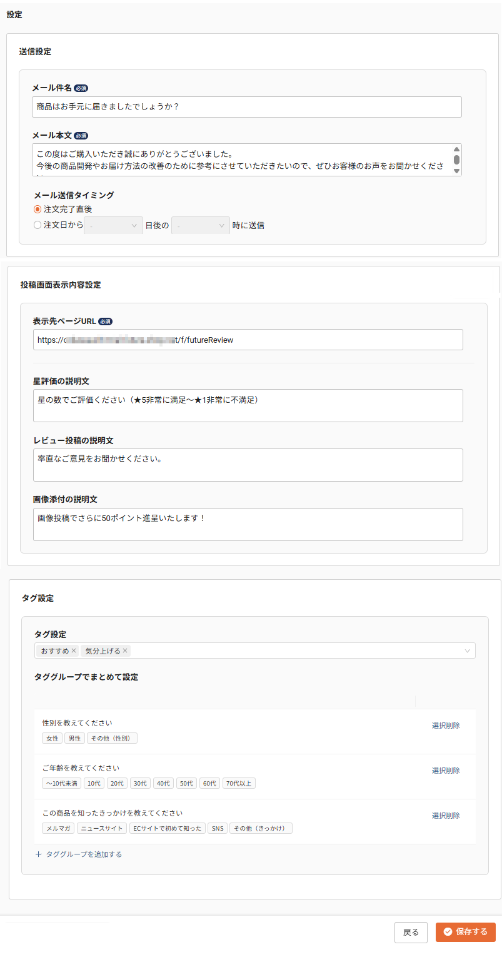This screenshot has width=502, height=957.
Task: Toggle the 女性 tag chip
Action: pos(52,738)
